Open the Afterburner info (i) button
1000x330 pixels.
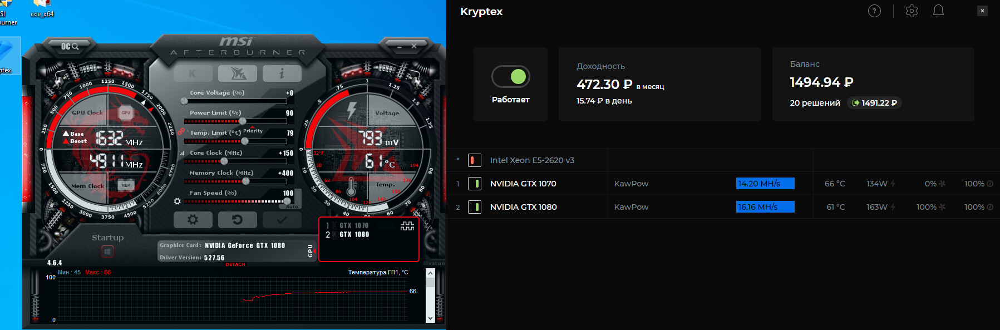pos(282,73)
